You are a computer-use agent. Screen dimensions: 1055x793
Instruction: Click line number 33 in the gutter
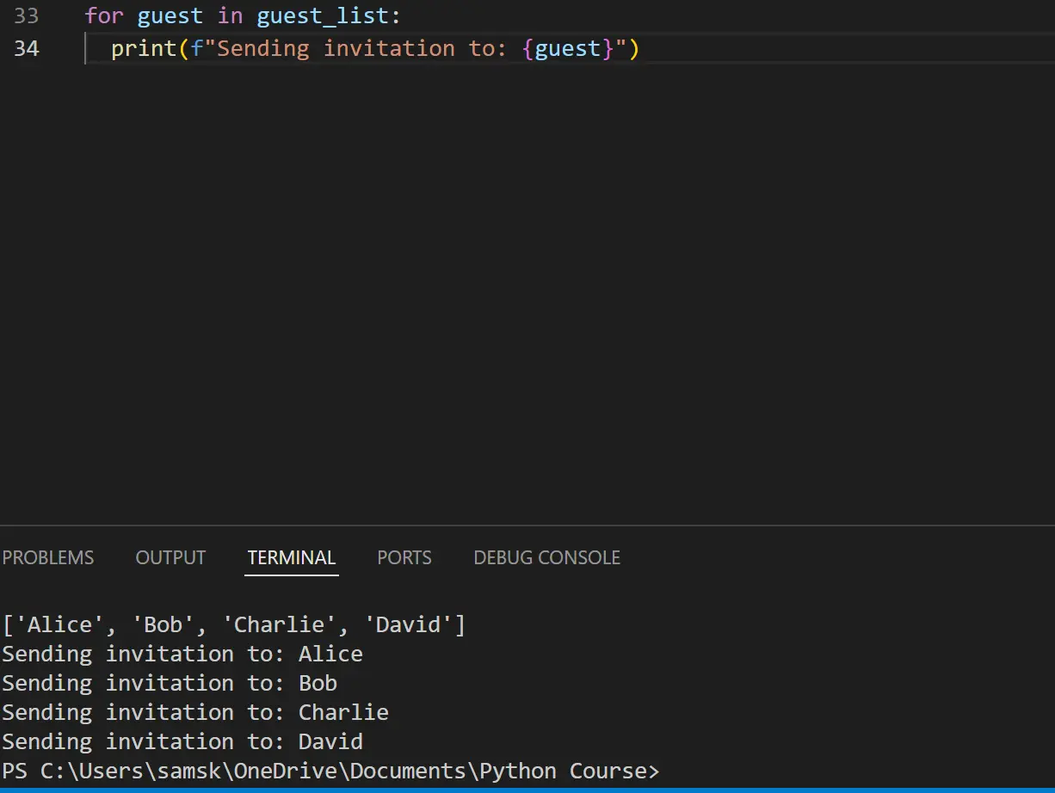(27, 15)
